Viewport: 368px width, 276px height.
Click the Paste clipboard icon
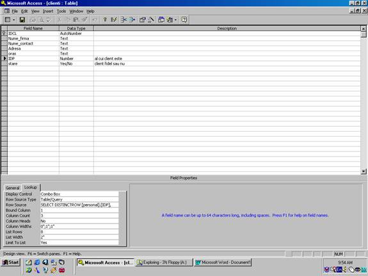click(76, 20)
